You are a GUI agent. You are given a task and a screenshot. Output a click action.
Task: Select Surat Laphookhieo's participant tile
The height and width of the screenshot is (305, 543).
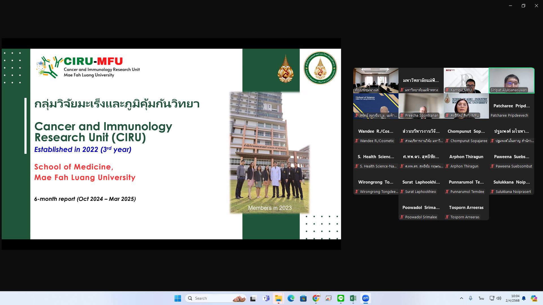click(x=421, y=182)
